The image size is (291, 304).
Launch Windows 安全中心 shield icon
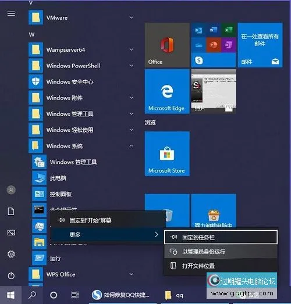click(x=36, y=81)
